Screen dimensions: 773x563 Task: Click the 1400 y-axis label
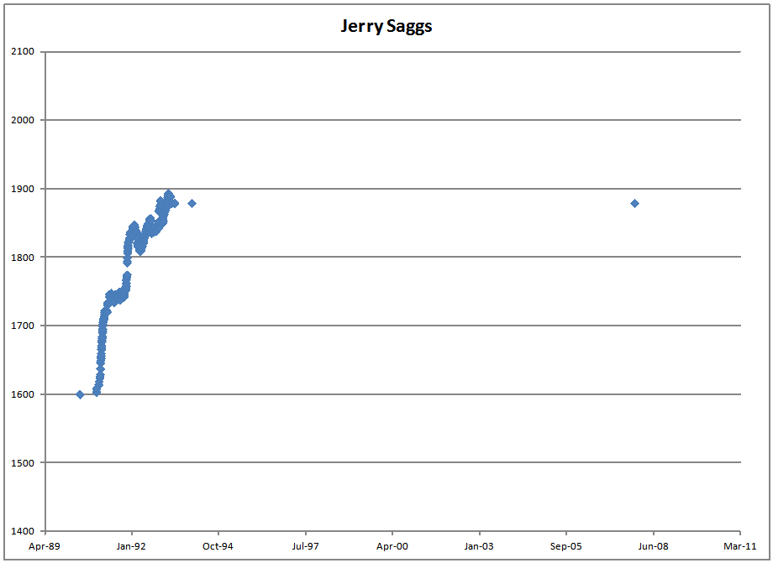pos(24,531)
